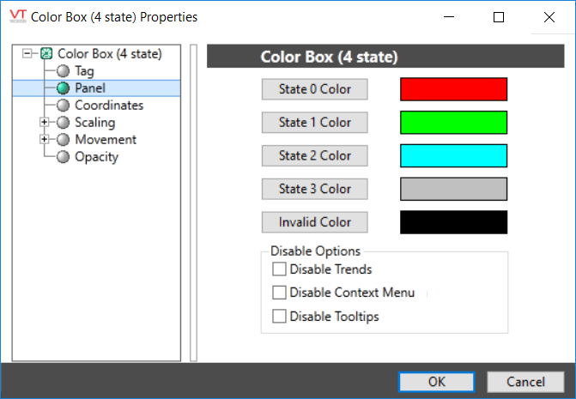Enable the Disable Trends checkbox
The width and height of the screenshot is (576, 399).
tap(279, 269)
